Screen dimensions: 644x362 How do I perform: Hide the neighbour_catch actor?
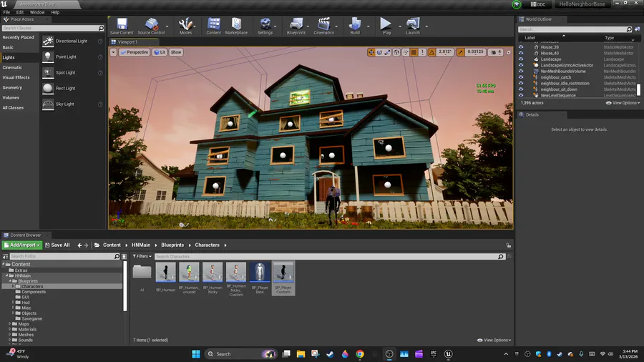point(521,77)
